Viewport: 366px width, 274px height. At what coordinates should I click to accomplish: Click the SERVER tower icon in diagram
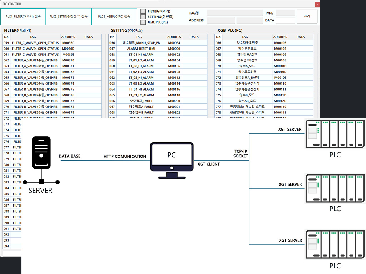pyautogui.click(x=41, y=153)
